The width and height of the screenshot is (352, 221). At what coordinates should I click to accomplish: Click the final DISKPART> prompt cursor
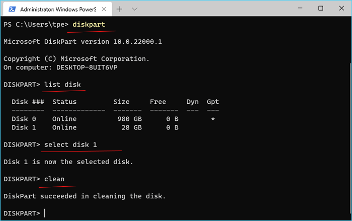pyautogui.click(x=44, y=213)
